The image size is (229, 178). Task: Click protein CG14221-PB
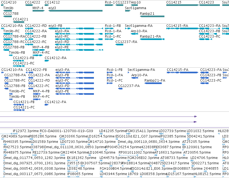(19, 105)
